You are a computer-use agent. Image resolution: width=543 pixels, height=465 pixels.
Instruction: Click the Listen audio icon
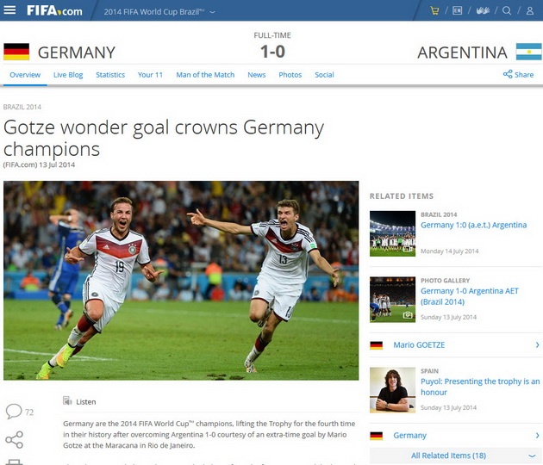[67, 401]
